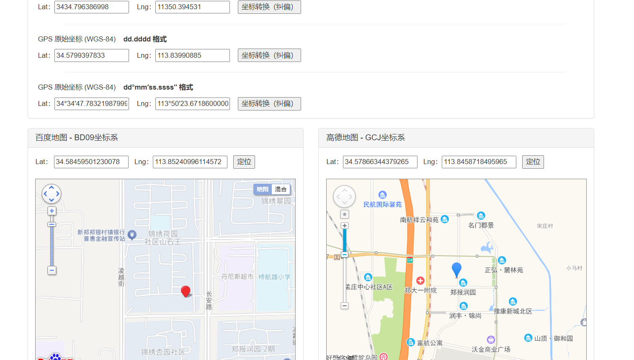Click the building icon of 民航国际馨苑
This screenshot has width=634, height=360.
pyautogui.click(x=383, y=195)
